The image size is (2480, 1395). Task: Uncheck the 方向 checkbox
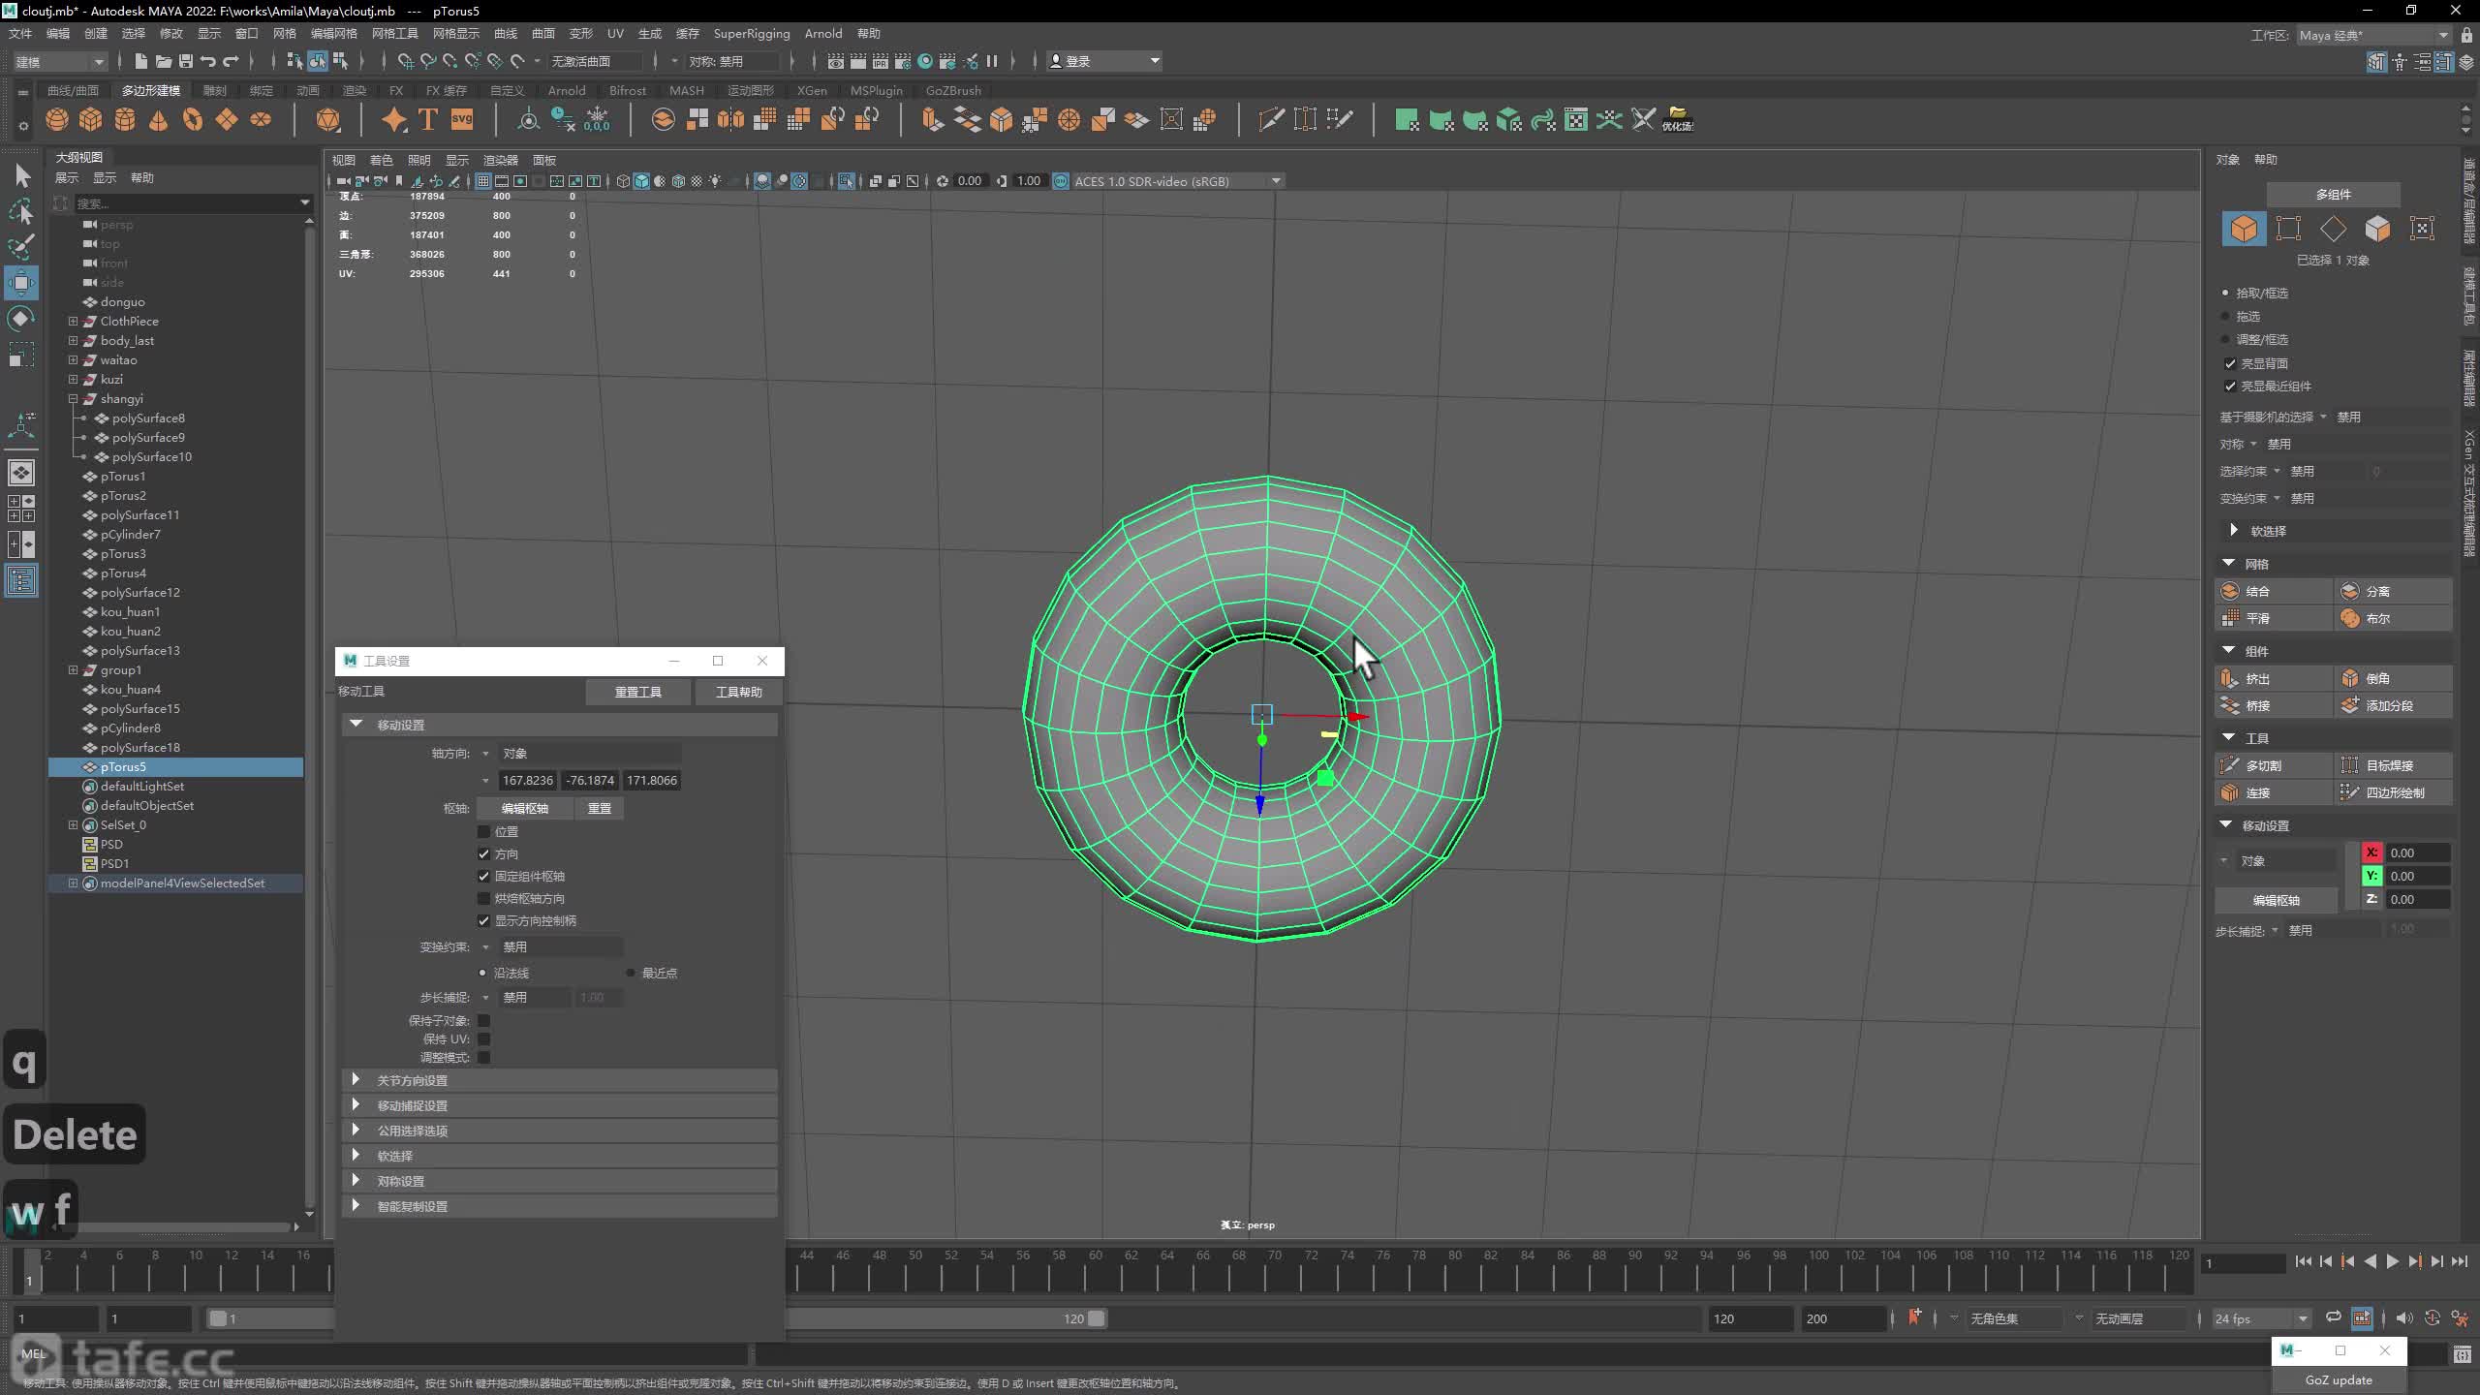coord(483,853)
